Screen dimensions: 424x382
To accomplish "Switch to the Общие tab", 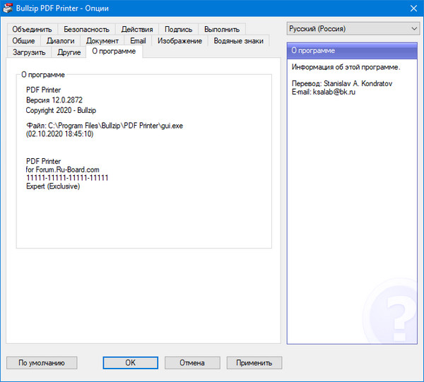I will click(x=23, y=41).
